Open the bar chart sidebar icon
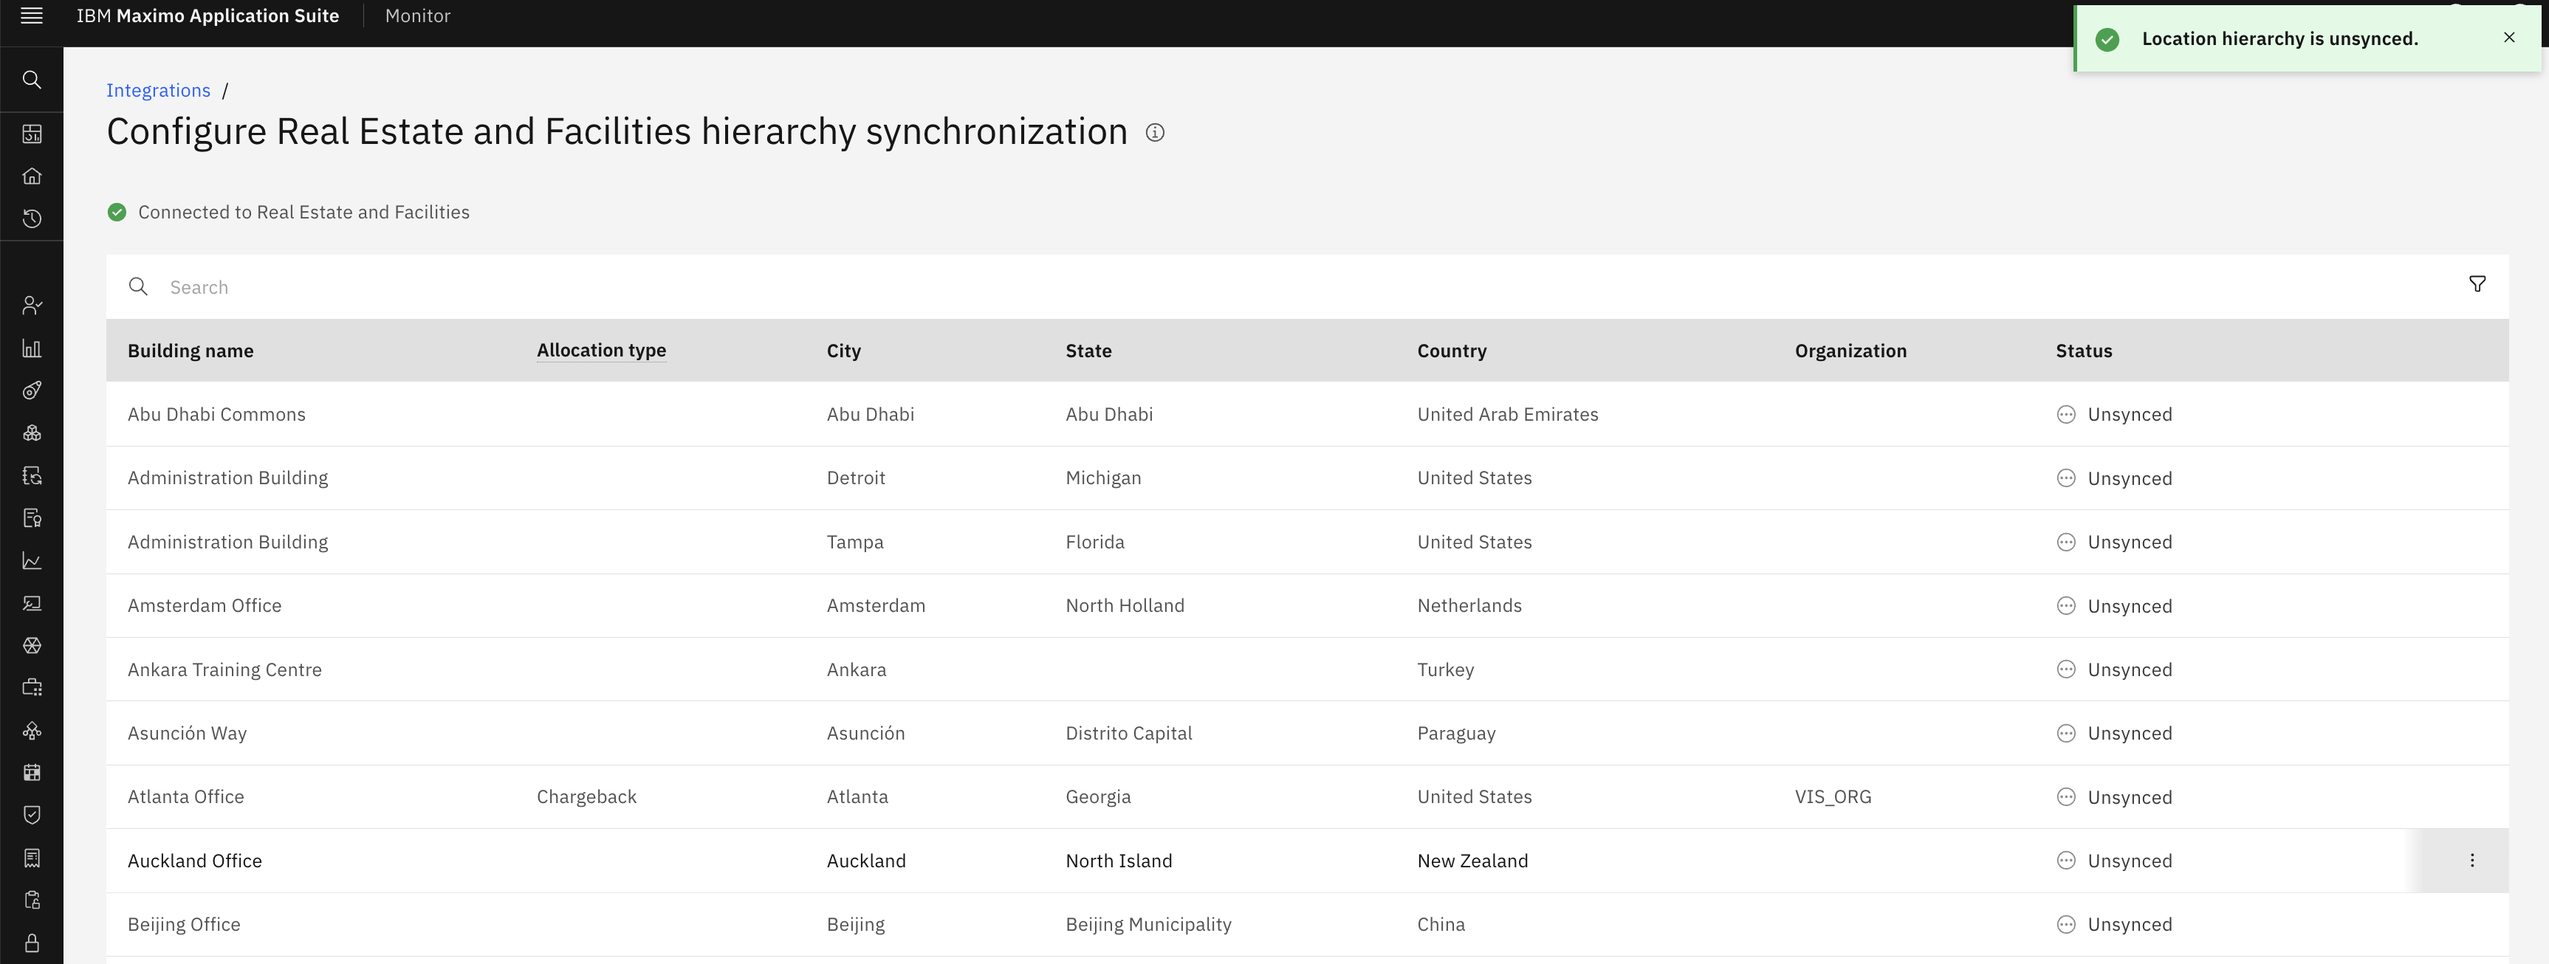 32,348
